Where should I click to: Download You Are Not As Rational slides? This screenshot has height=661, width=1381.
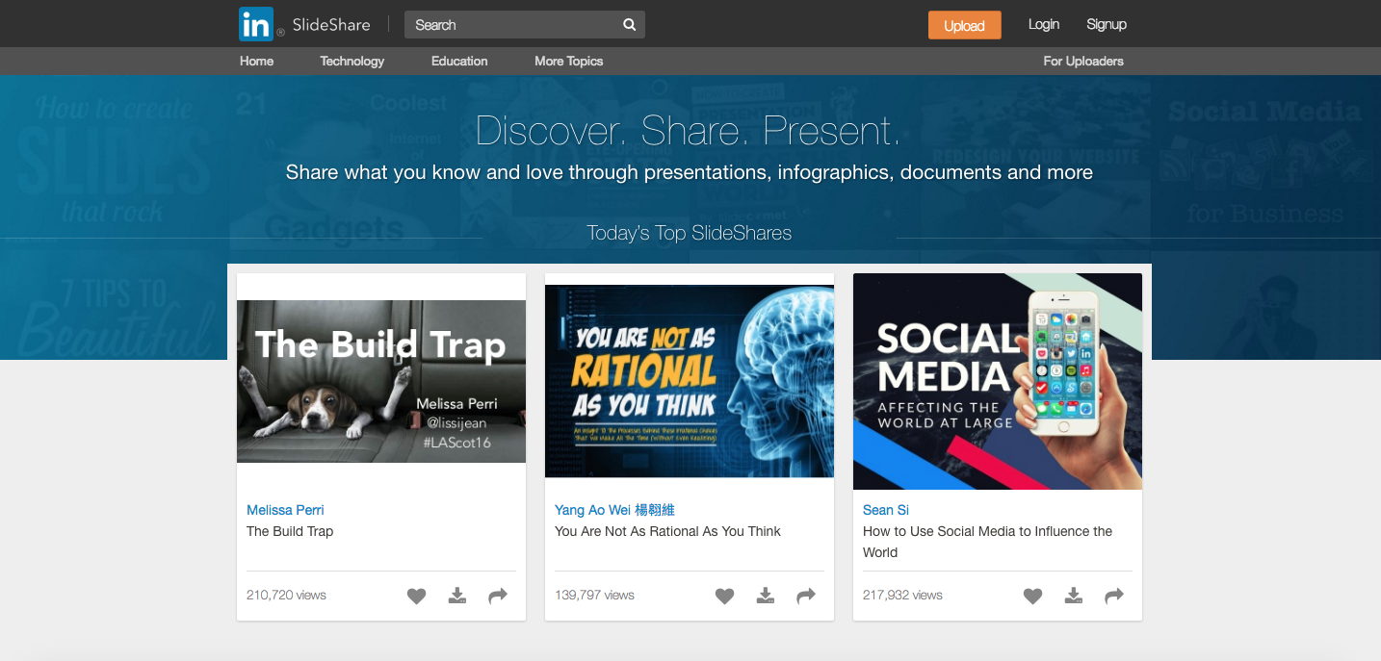point(766,596)
